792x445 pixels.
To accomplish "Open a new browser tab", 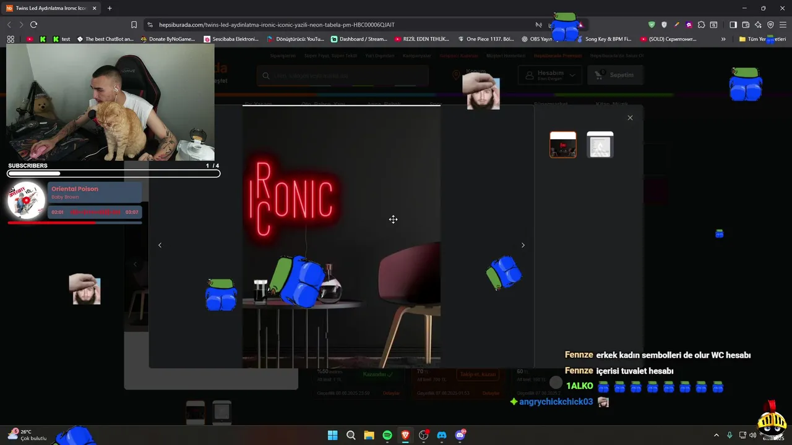I will [x=110, y=8].
